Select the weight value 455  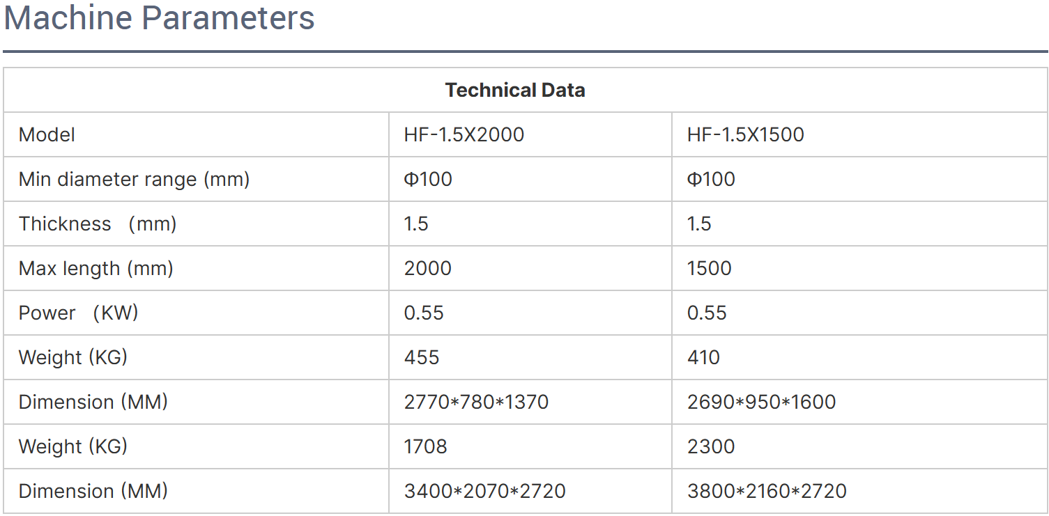(422, 357)
